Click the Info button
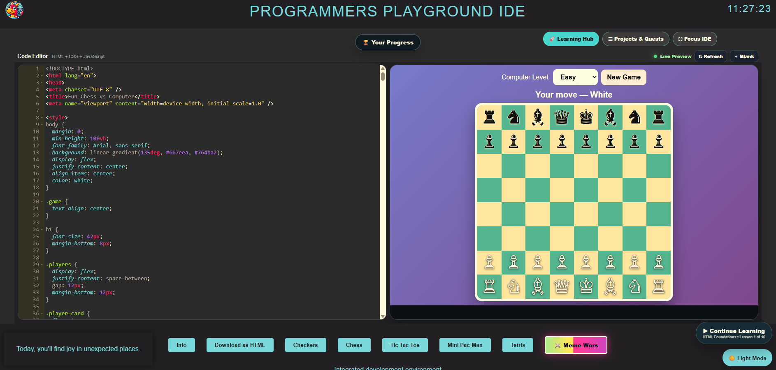 (x=181, y=345)
